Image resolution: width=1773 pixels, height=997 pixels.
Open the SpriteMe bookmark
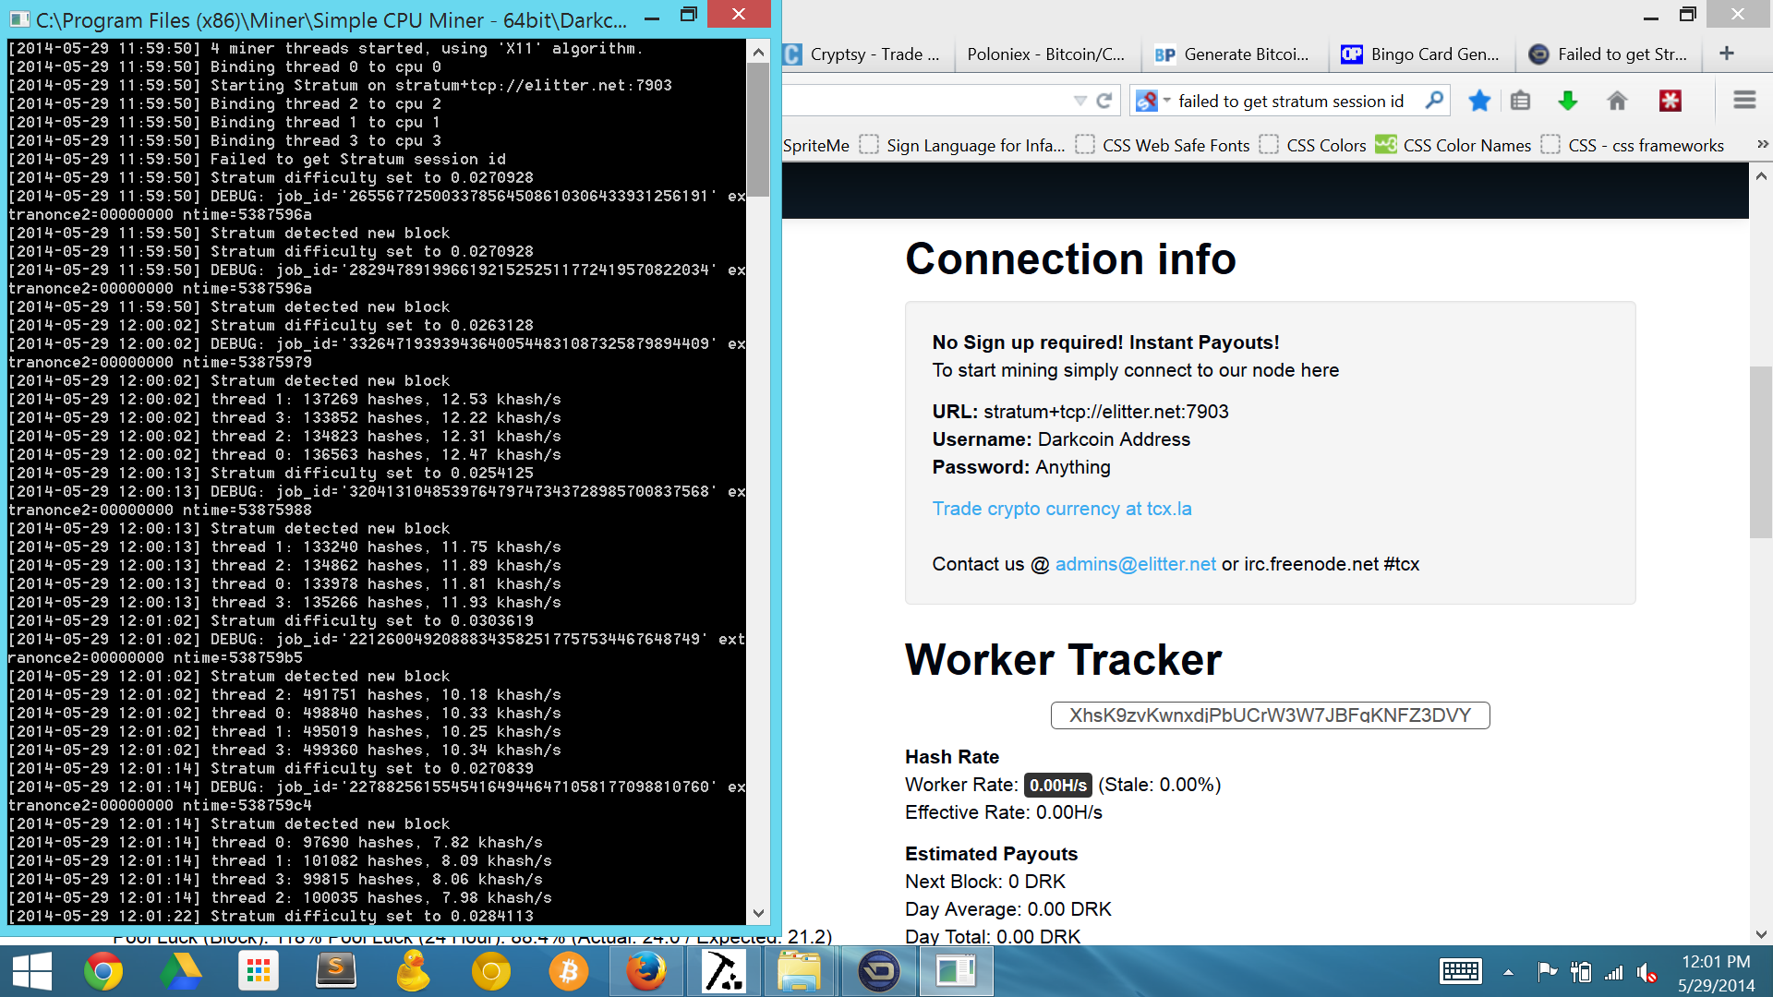click(816, 146)
